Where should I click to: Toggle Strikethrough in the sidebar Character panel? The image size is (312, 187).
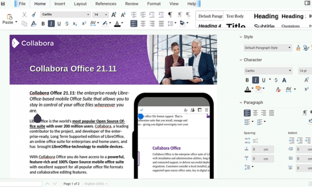point(276,80)
